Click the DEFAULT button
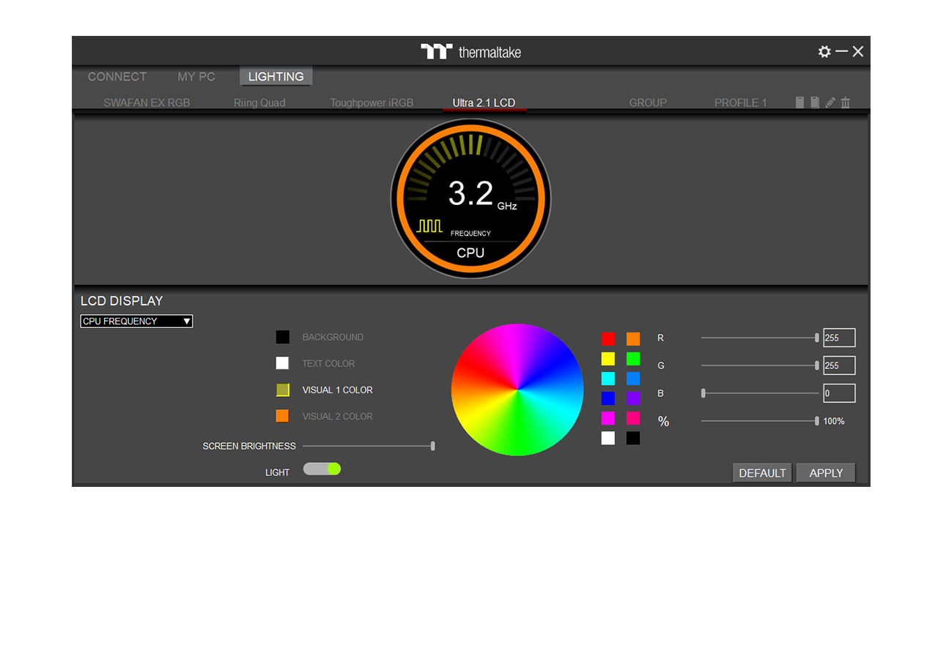 762,473
